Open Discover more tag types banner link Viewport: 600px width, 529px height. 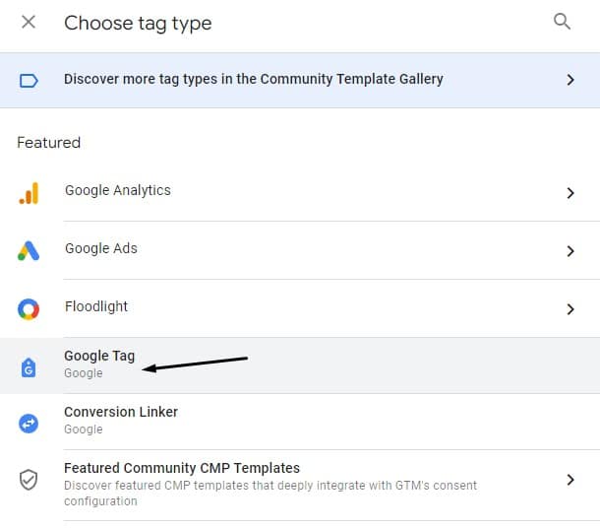coord(300,80)
